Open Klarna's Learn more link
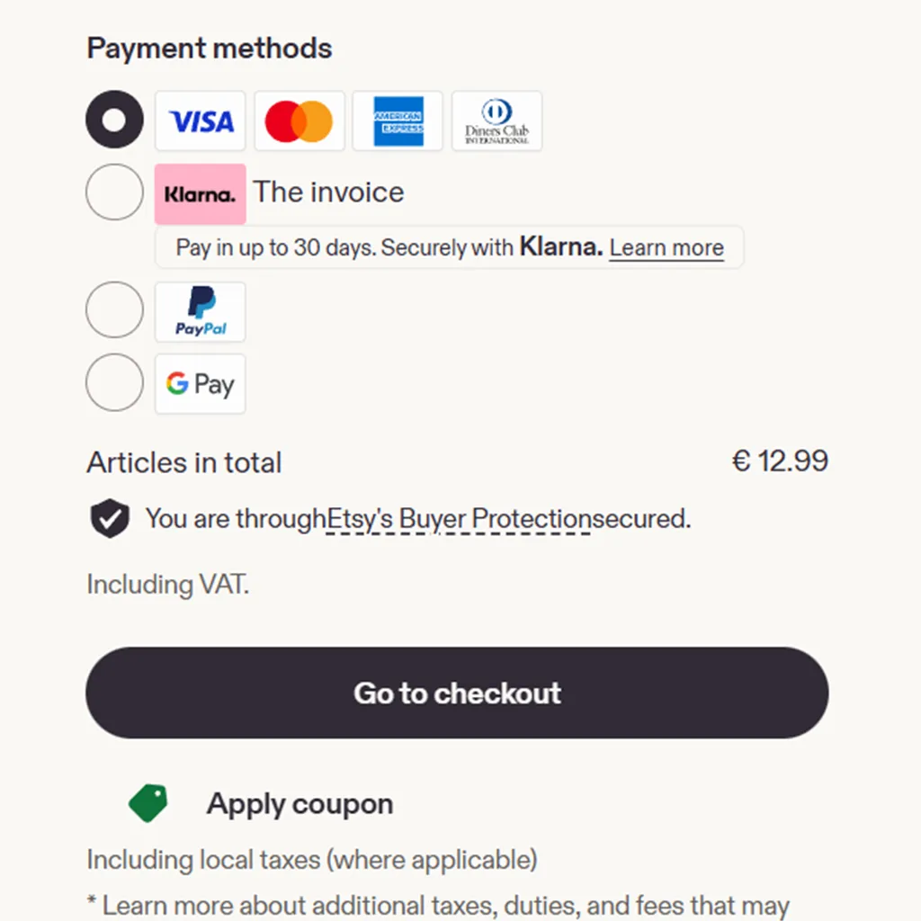The height and width of the screenshot is (921, 921). [666, 248]
